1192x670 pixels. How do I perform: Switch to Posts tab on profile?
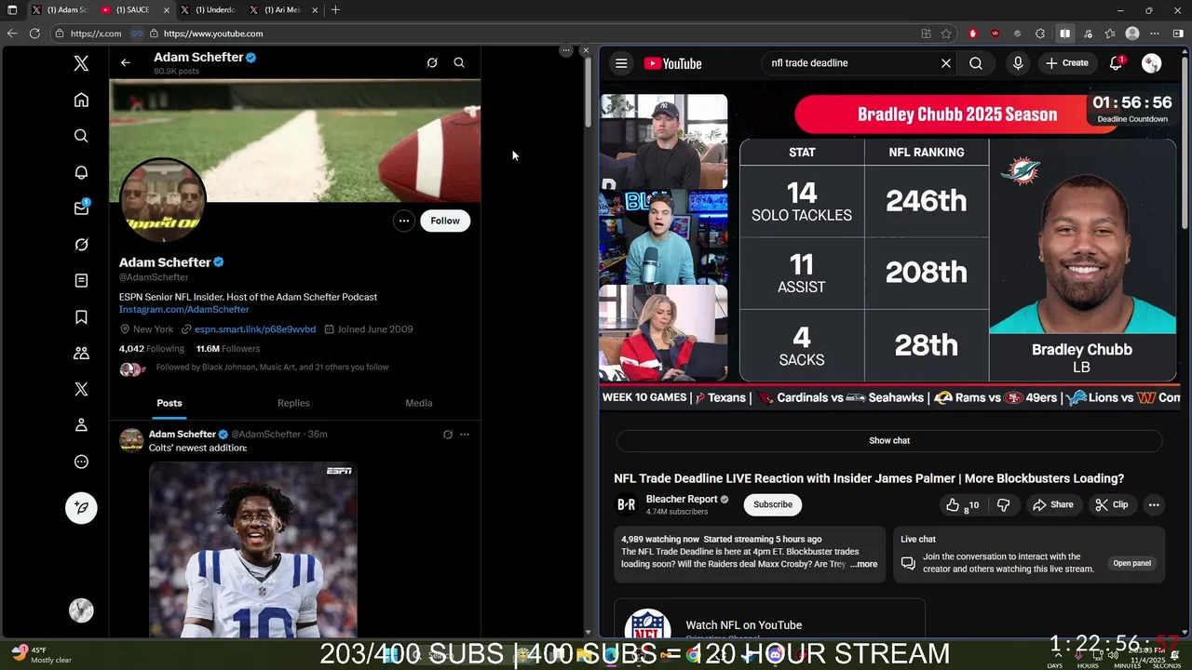[169, 403]
